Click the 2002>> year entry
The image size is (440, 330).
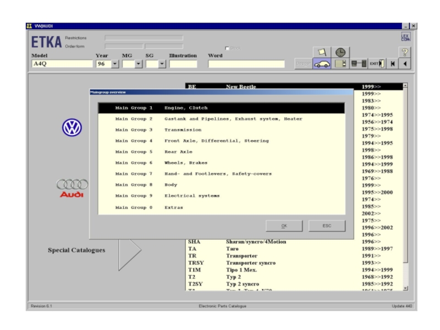click(x=371, y=213)
